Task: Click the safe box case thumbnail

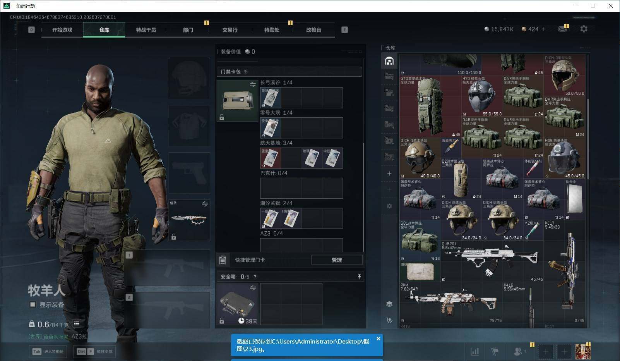Action: pyautogui.click(x=237, y=304)
